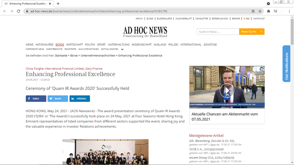
Task: Click the Get Notifications side tab
Action: click(x=286, y=64)
